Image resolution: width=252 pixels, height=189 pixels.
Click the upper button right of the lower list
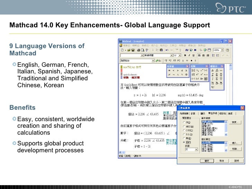[x=235, y=143]
